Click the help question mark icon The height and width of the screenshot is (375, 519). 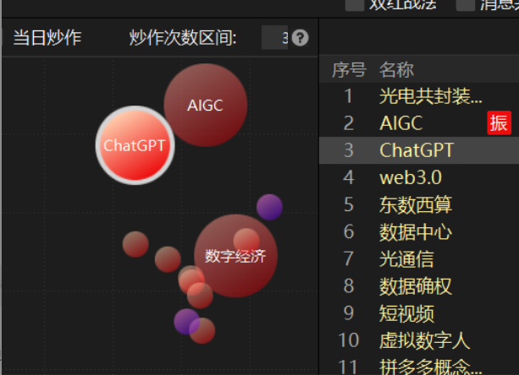[x=300, y=38]
